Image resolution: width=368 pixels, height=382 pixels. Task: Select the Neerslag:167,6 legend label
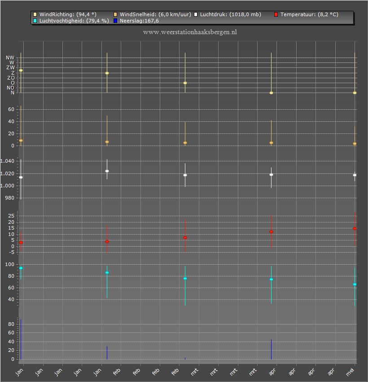pos(139,21)
